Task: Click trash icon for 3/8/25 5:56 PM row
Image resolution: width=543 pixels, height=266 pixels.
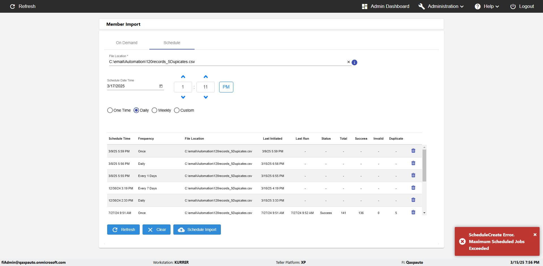Action: 413,163
